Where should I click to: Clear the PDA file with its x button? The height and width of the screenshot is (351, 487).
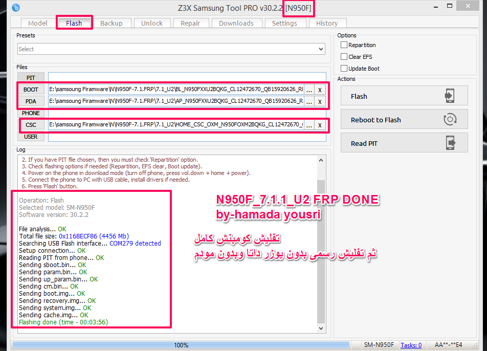click(x=320, y=102)
